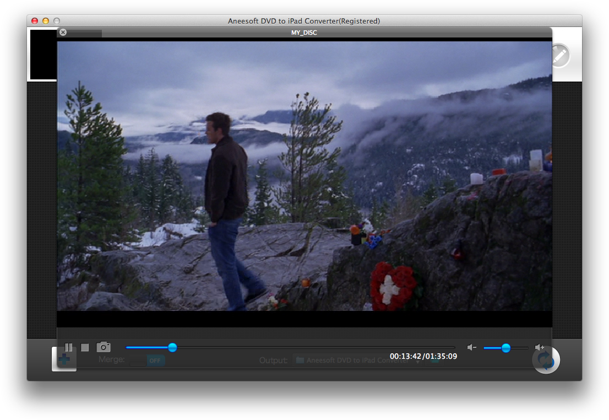
Task: Click the black thumbnail in main window
Action: click(44, 55)
